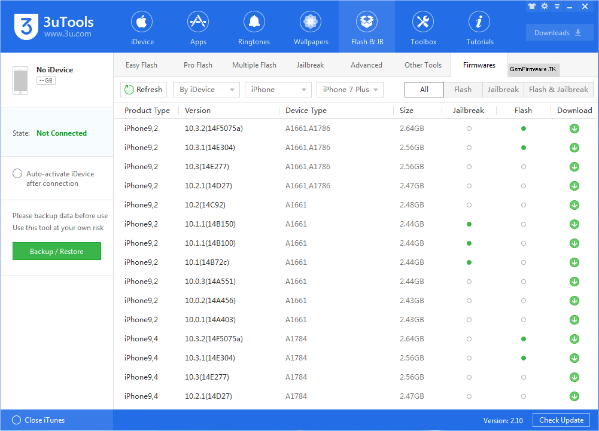Viewport: 599px width, 431px height.
Task: Download iPhone9,2 10.2.1(14D27) firmware
Action: (x=574, y=186)
